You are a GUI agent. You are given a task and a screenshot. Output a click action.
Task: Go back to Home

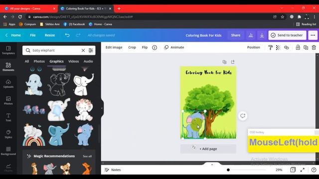(x=13, y=35)
